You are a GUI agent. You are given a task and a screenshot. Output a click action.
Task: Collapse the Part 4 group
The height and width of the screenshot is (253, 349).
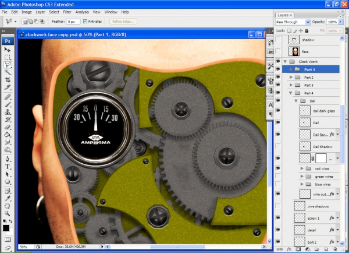(x=291, y=93)
